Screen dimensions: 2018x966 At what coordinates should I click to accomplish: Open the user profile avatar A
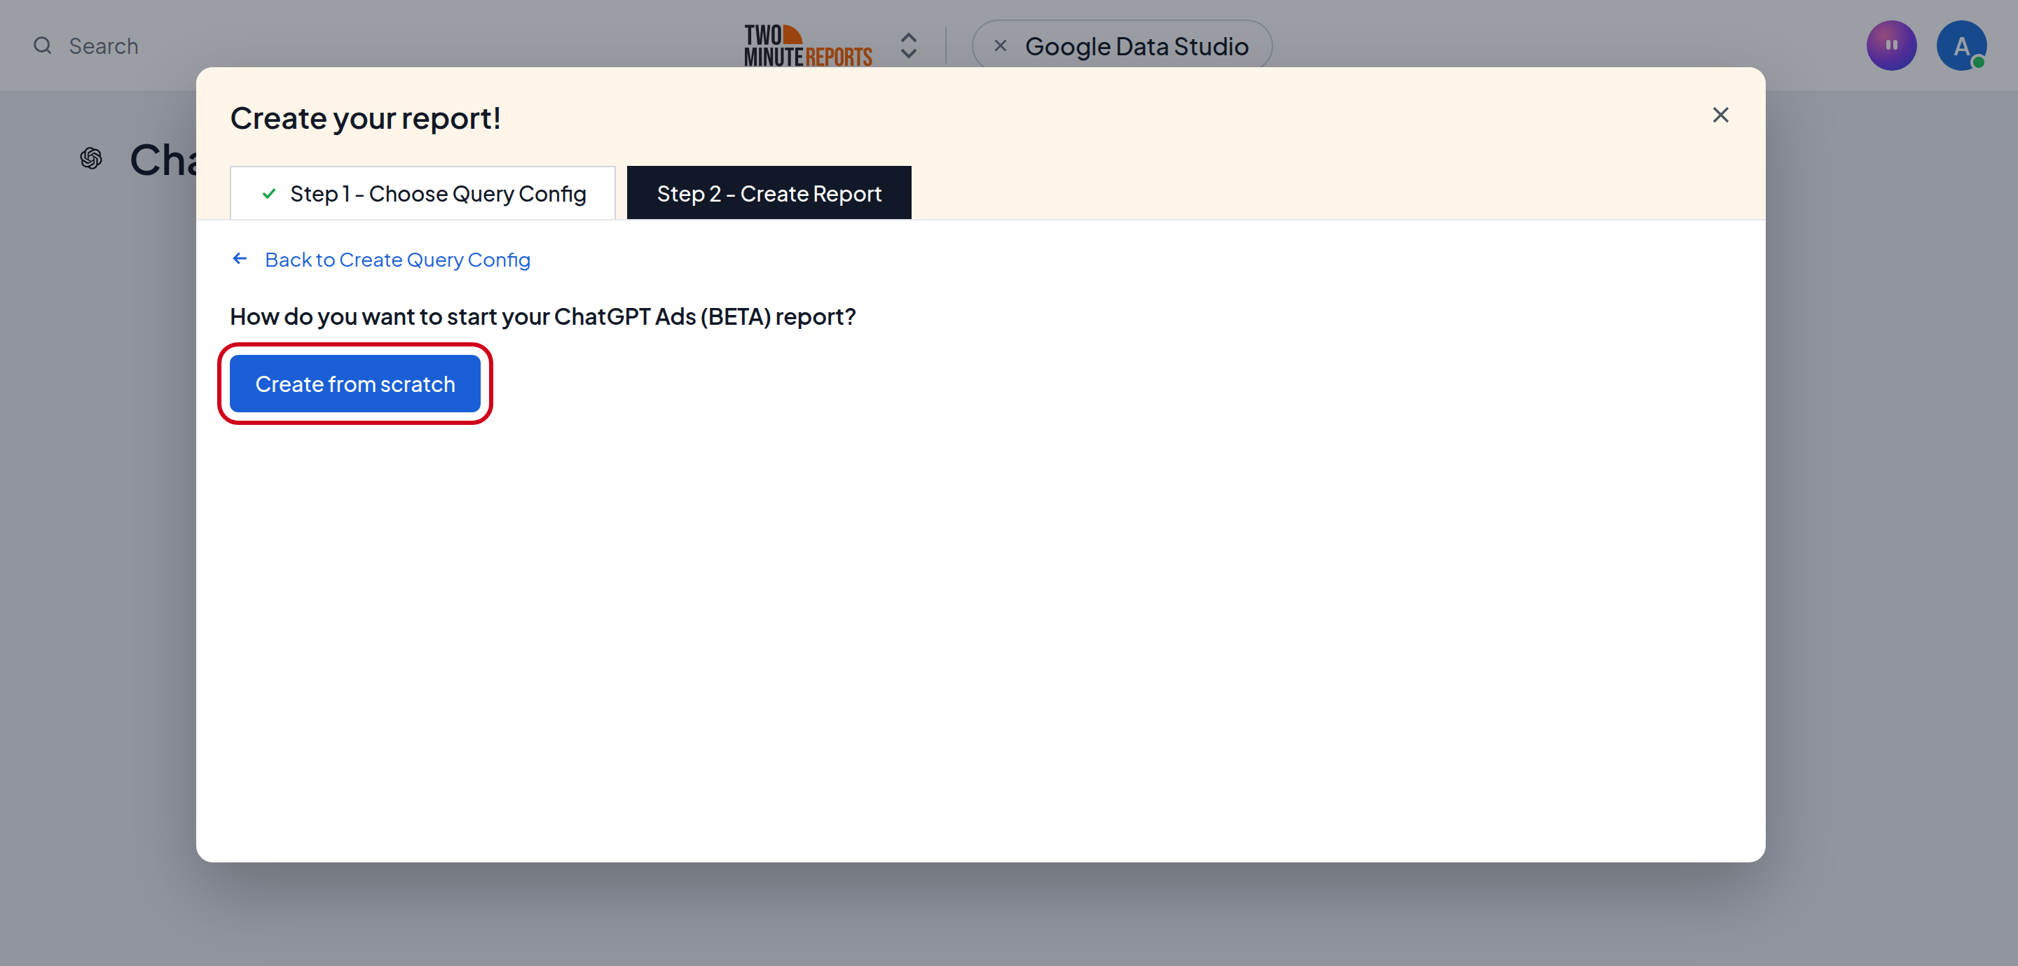coord(1961,45)
